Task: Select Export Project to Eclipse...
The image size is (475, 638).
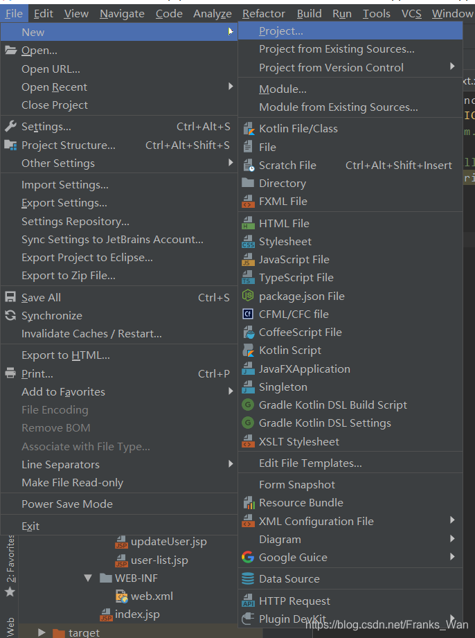Action: tap(119, 258)
